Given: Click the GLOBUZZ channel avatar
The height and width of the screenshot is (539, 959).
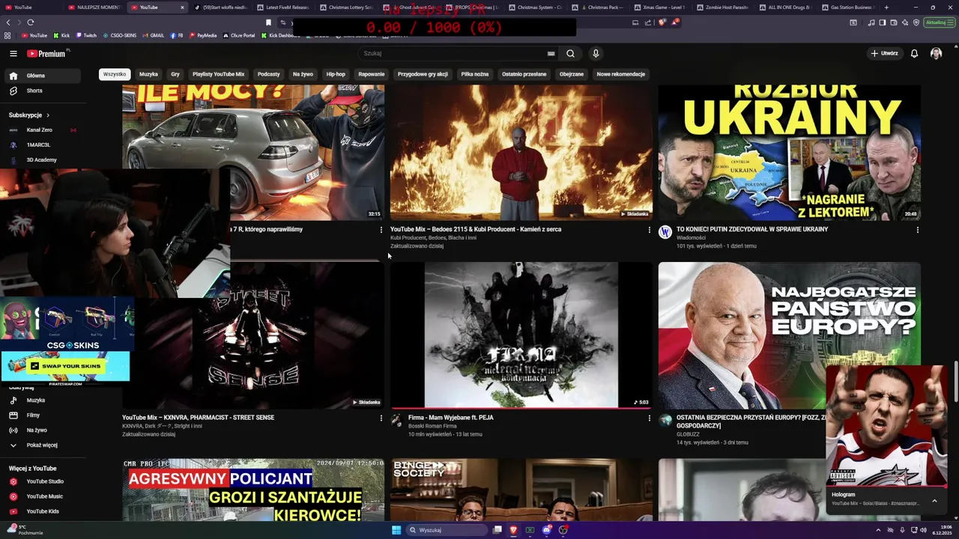Looking at the screenshot, I should point(665,420).
